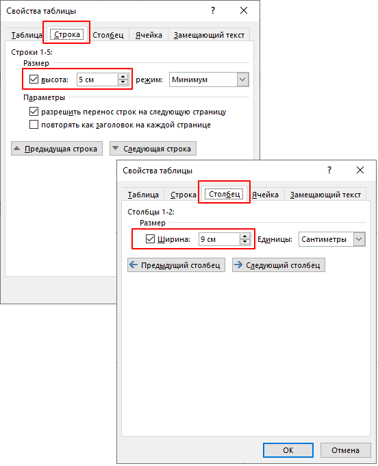The height and width of the screenshot is (466, 378).
Task: Uncheck разрешить перенос строк на следующую страницу
Action: click(34, 112)
